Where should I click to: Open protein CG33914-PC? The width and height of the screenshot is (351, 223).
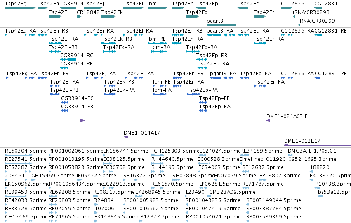coord(77,98)
